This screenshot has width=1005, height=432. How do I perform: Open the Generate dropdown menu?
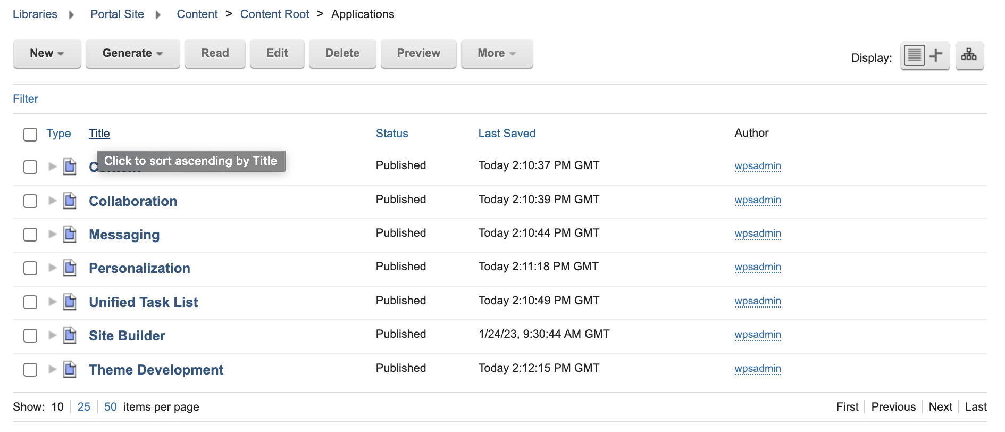point(133,54)
